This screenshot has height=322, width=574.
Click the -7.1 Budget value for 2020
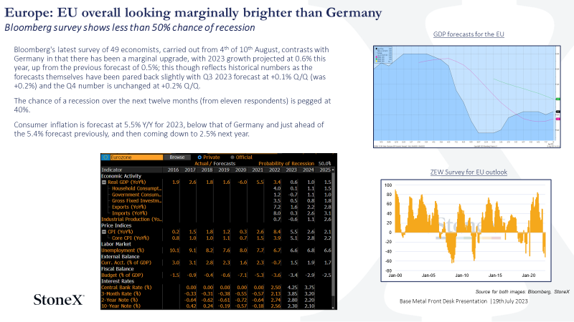click(242, 275)
